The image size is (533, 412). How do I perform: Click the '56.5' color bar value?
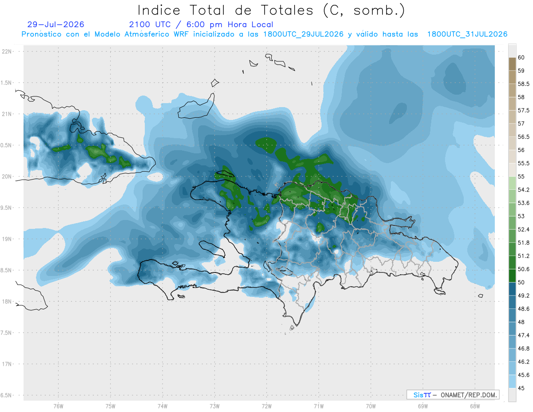point(523,137)
